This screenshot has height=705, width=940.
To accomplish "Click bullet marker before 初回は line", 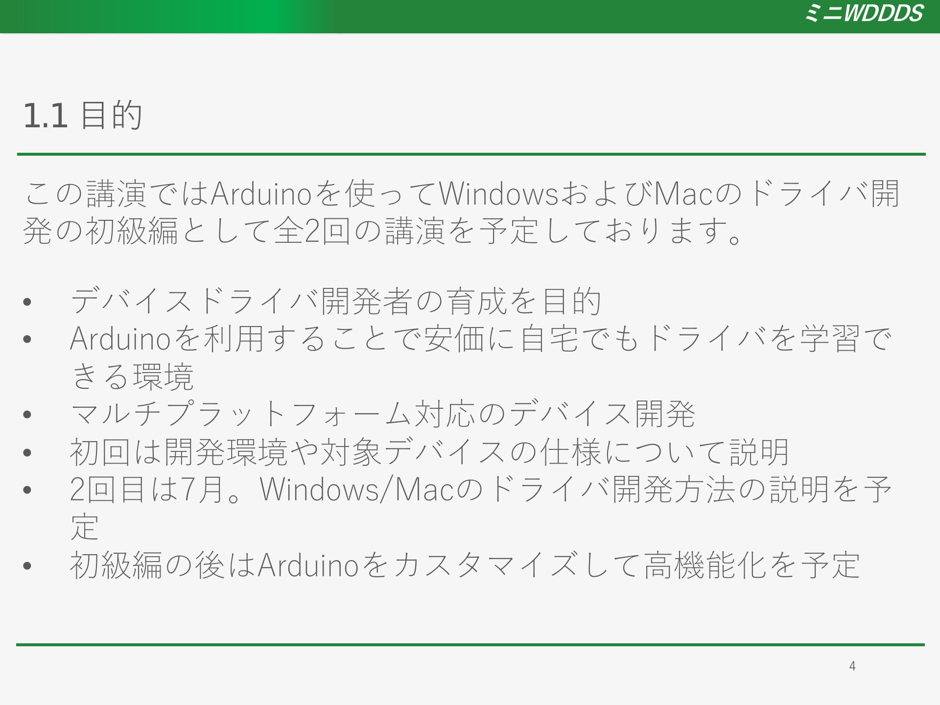I will (x=27, y=452).
